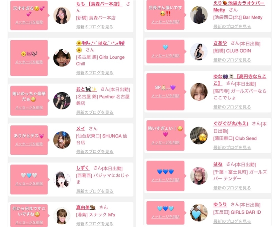Delete the 店長さん凄いです message
Image resolution: width=279 pixels, height=227 pixels.
coord(165,22)
